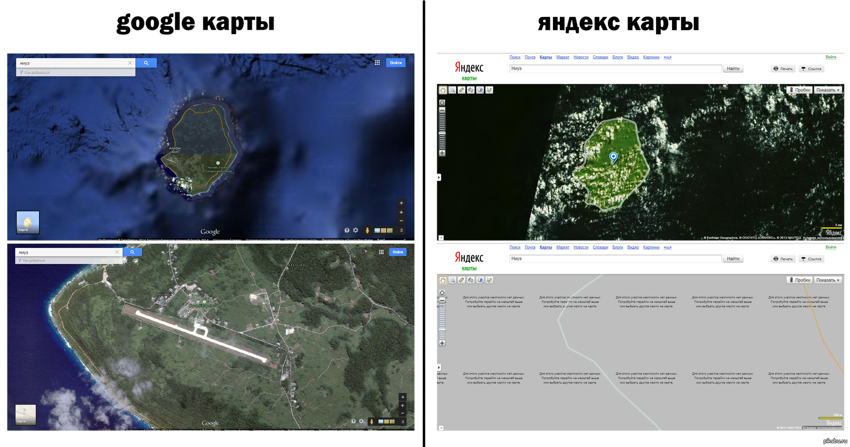Open Почта link in upper Yandex header
This screenshot has height=447, width=850.
(530, 57)
